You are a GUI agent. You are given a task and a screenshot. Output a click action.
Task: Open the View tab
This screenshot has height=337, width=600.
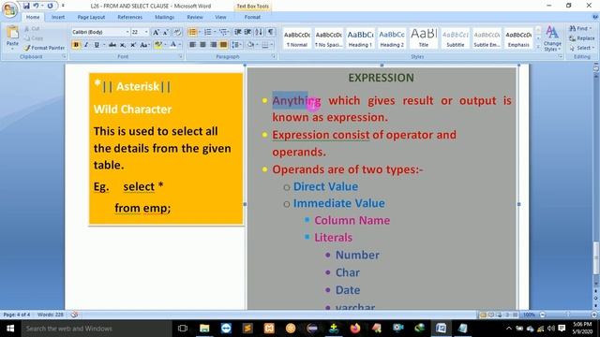pyautogui.click(x=220, y=17)
